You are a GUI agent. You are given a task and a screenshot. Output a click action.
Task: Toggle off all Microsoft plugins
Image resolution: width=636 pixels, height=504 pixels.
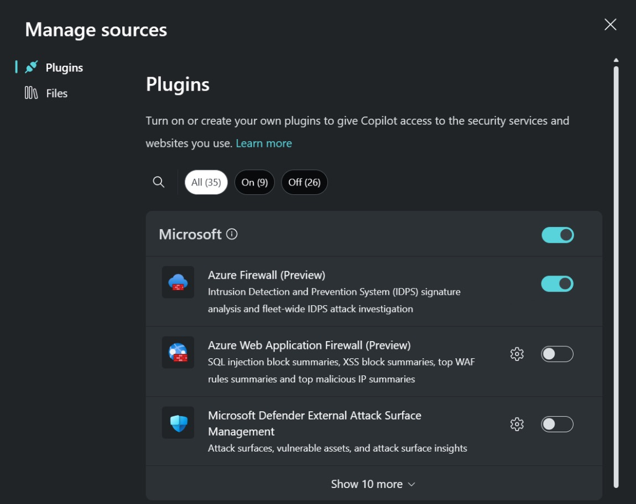point(557,235)
